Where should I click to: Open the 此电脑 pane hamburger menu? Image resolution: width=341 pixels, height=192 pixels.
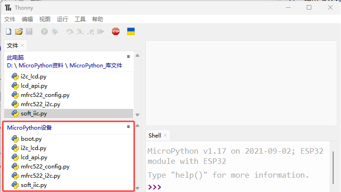coord(128,57)
